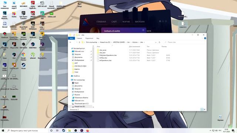Viewport: 237px width, 133px height.
Task: Open address bar previous locations dropdown
Action: 156,42
